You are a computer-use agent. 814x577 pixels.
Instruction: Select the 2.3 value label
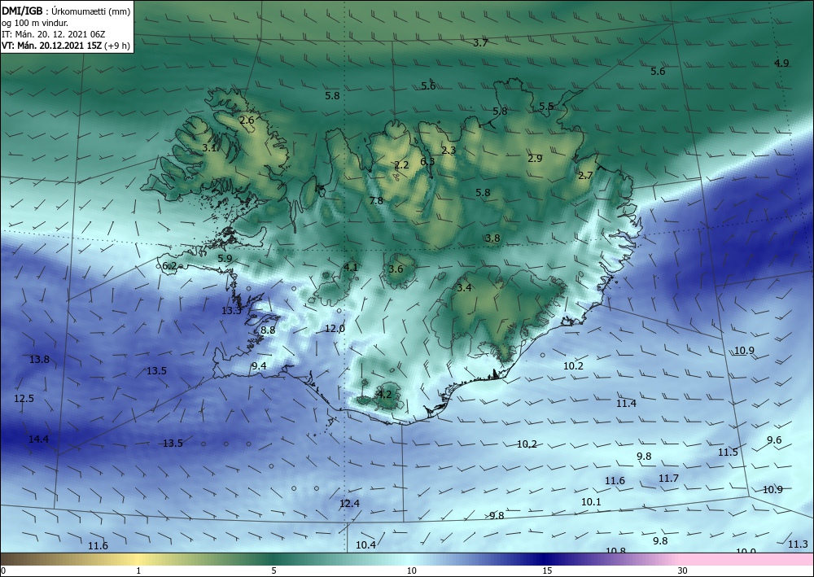449,151
